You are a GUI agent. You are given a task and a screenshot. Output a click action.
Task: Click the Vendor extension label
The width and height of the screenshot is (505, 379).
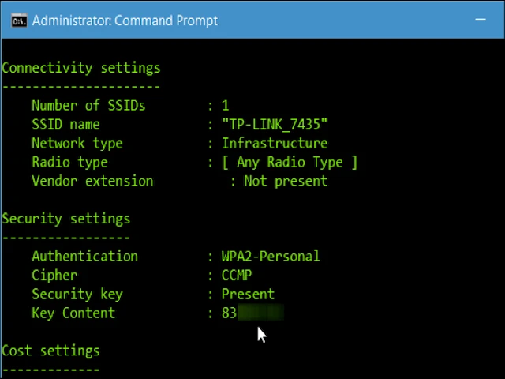92,182
